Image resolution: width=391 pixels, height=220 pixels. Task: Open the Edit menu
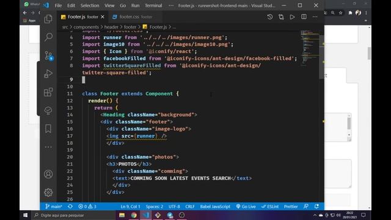[x=71, y=5]
